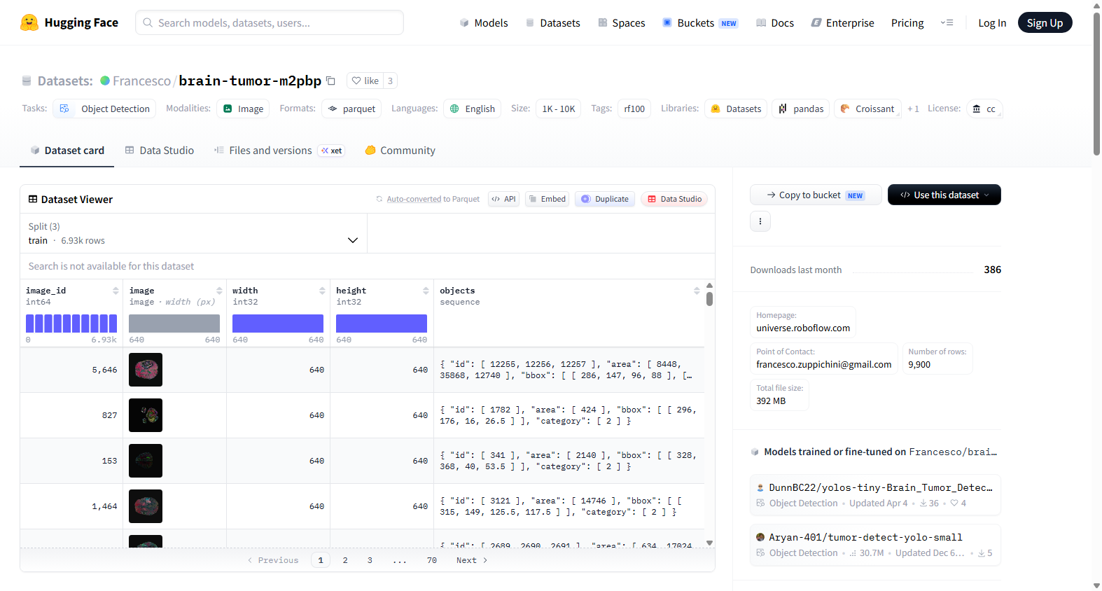Screen dimensions: 1102x591
Task: Open the Aryan-401 tumor-detect-yolo-small model
Action: pyautogui.click(x=875, y=545)
